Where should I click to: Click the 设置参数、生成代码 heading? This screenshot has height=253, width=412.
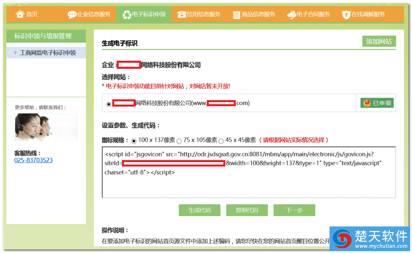[131, 125]
